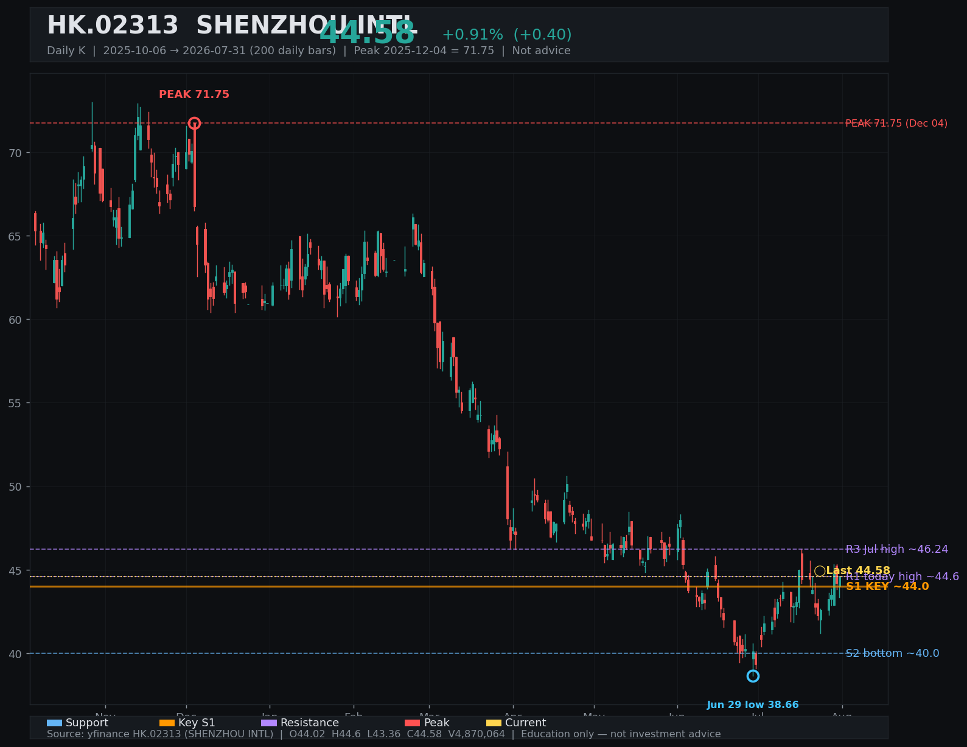Click the large 44.58 price in the header
This screenshot has height=747, width=967.
pos(367,33)
